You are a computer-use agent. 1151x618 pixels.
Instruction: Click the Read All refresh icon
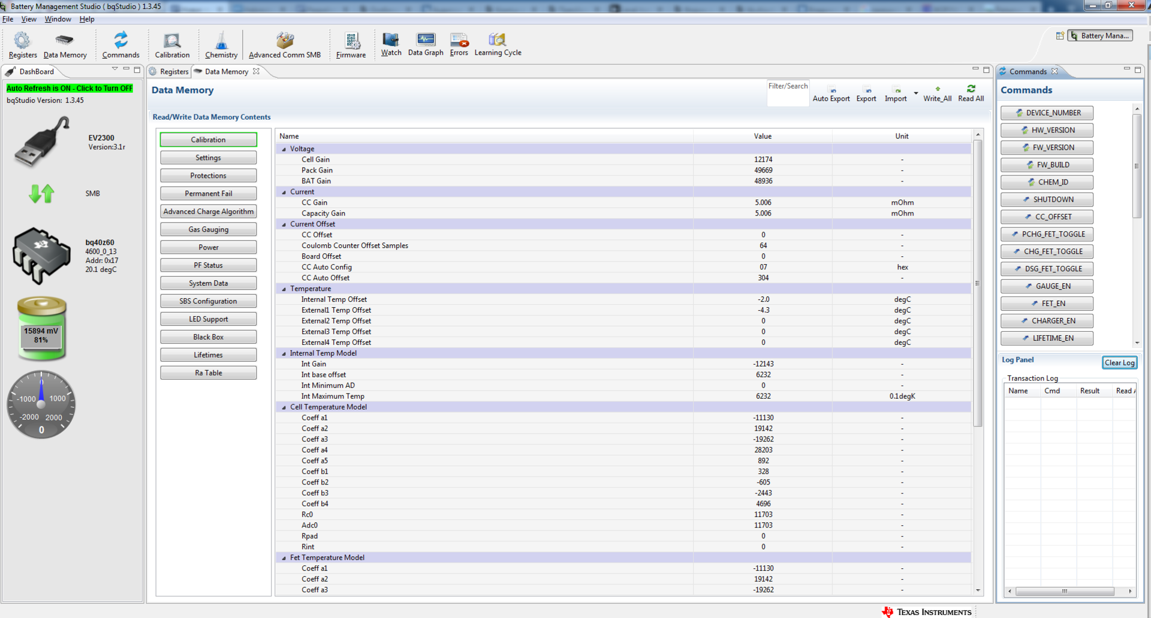tap(971, 89)
